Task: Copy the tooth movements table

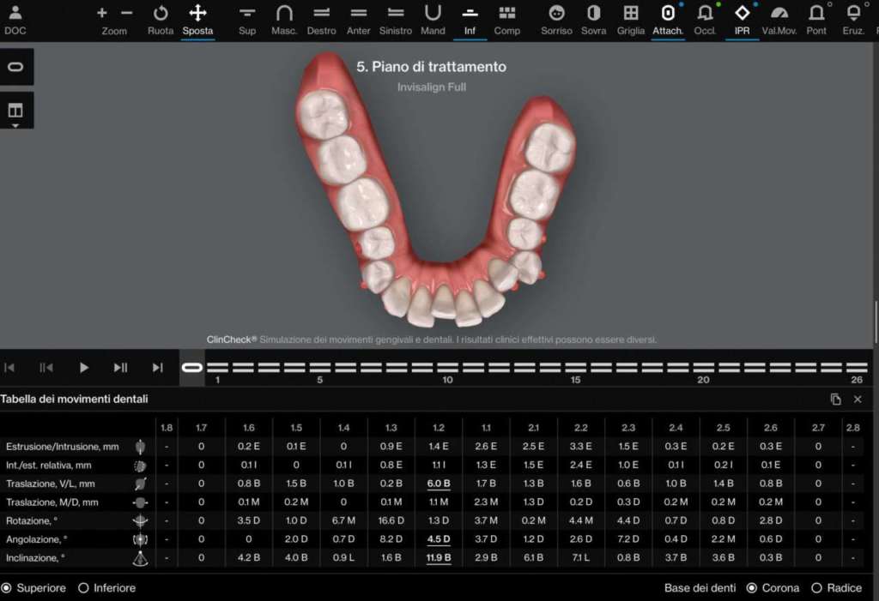Action: 835,399
